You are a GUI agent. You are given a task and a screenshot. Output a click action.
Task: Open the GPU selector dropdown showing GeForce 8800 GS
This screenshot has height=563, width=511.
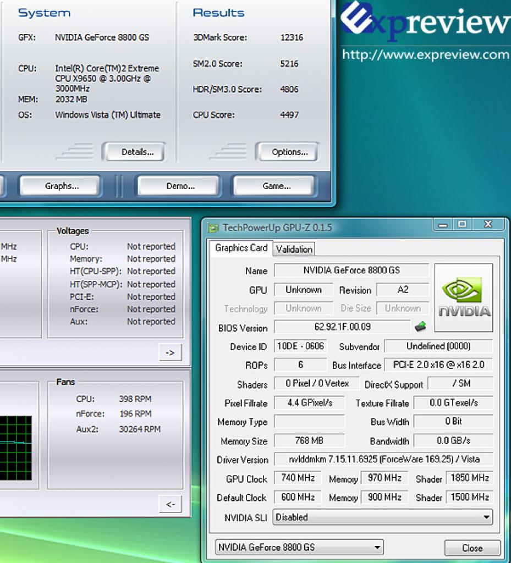[299, 547]
